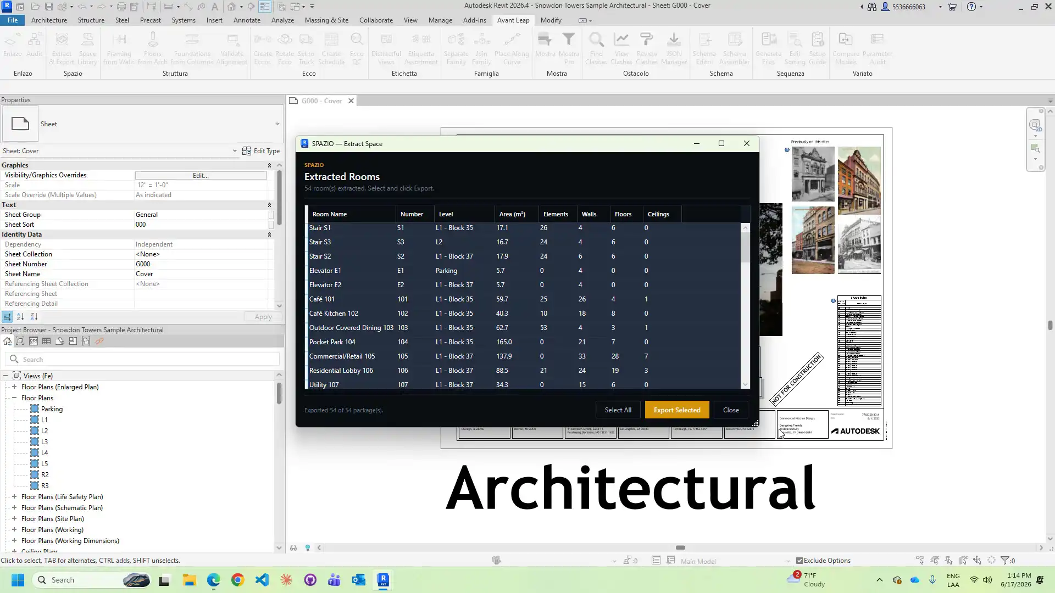
Task: Toggle the Exclude Options checkbox
Action: (799, 561)
